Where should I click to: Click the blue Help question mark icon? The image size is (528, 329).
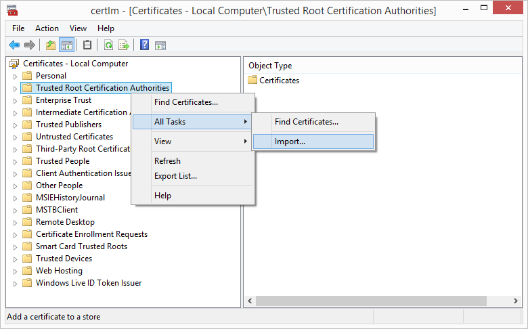(144, 45)
